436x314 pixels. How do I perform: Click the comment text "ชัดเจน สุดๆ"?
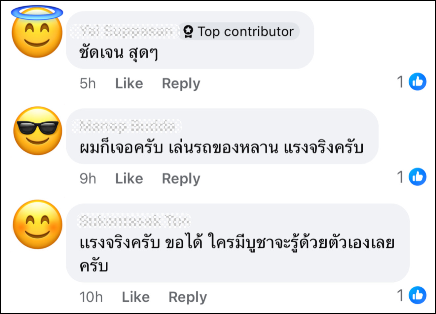[119, 53]
